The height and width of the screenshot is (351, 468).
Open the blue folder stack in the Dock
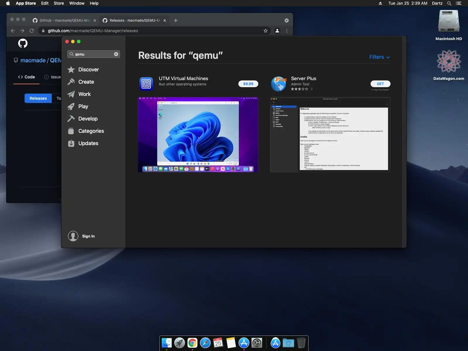pos(288,343)
